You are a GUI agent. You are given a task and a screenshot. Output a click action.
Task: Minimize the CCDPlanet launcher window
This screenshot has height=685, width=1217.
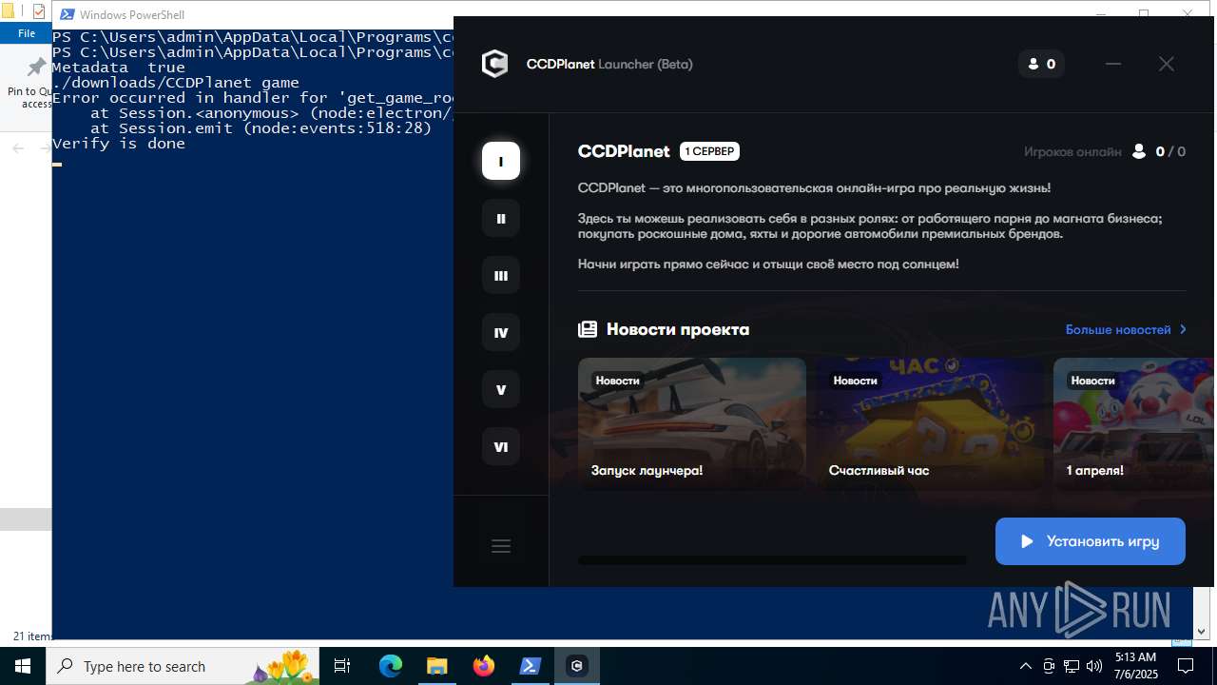1113,64
